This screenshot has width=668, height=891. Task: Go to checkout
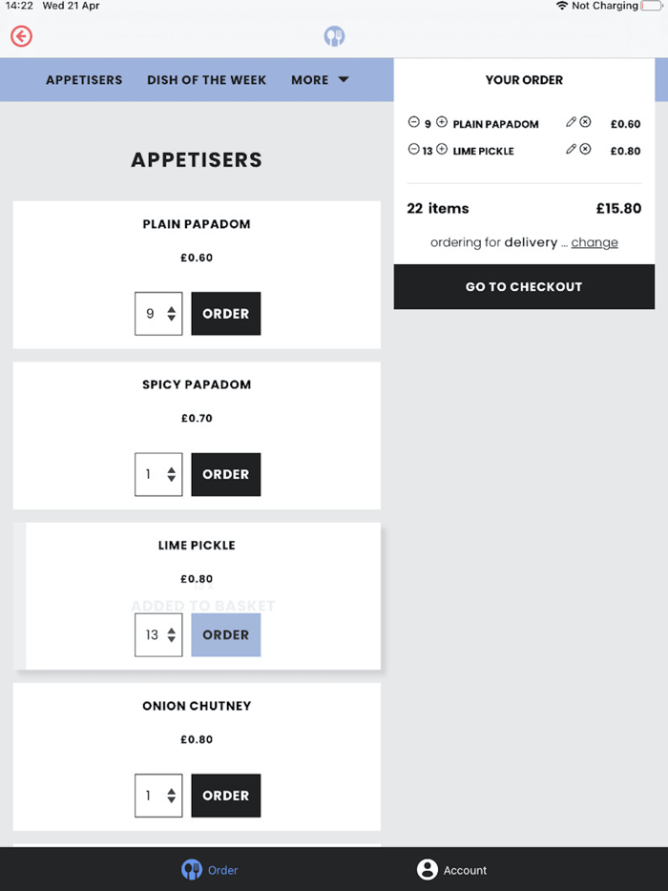[x=524, y=286]
